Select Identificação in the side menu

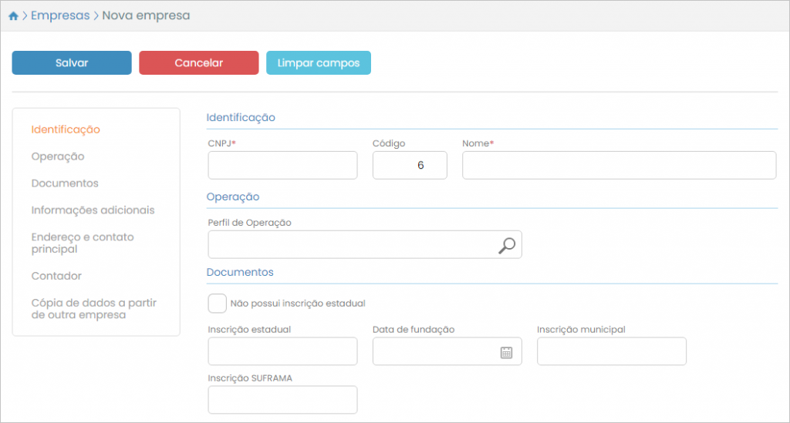[66, 129]
